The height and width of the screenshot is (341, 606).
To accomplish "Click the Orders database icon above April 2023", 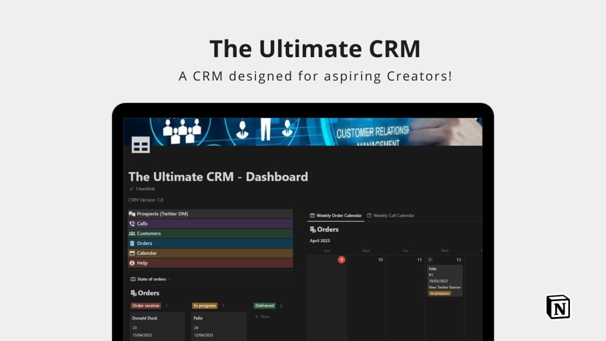I will point(313,229).
